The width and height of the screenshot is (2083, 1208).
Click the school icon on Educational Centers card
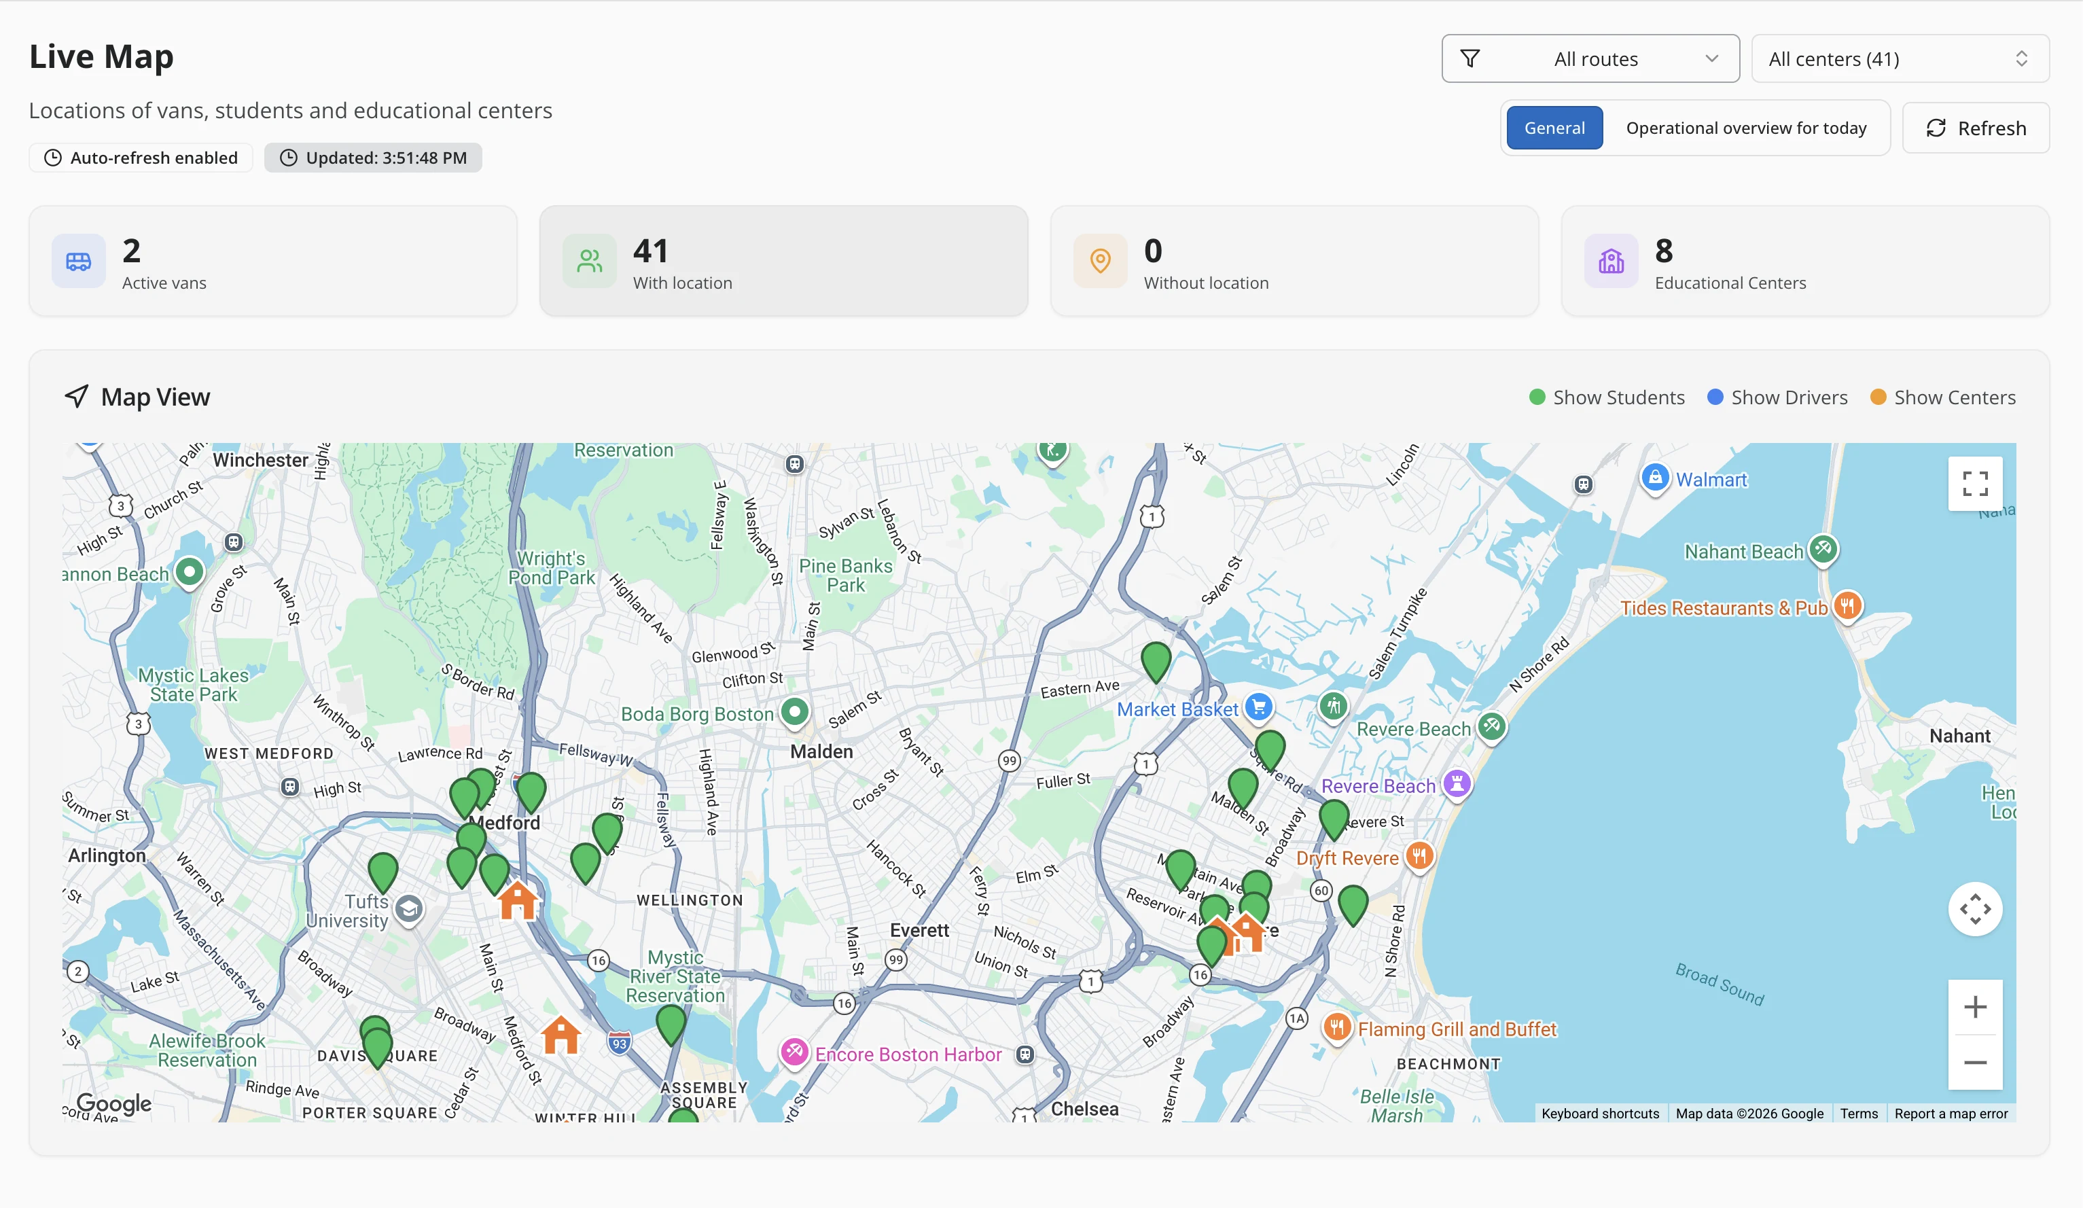click(x=1611, y=262)
